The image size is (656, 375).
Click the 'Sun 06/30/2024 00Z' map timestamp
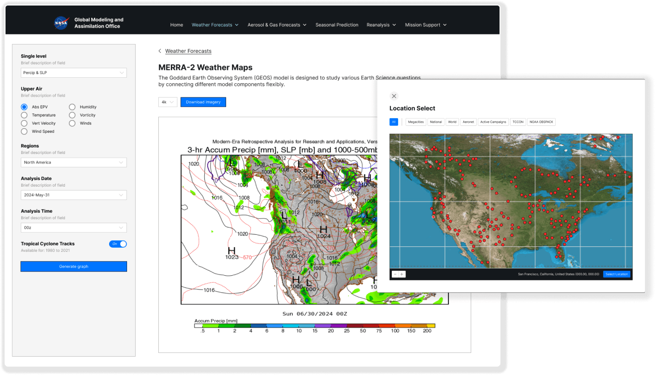click(315, 313)
